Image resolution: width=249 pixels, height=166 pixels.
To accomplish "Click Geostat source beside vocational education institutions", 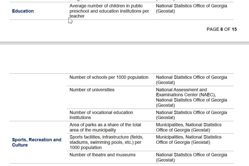I will click(191, 115).
